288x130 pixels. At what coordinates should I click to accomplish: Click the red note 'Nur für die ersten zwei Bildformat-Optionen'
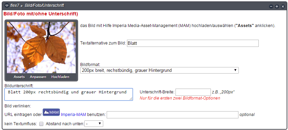180,98
